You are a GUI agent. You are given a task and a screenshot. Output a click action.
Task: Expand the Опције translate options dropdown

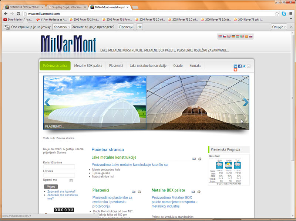click(279, 27)
